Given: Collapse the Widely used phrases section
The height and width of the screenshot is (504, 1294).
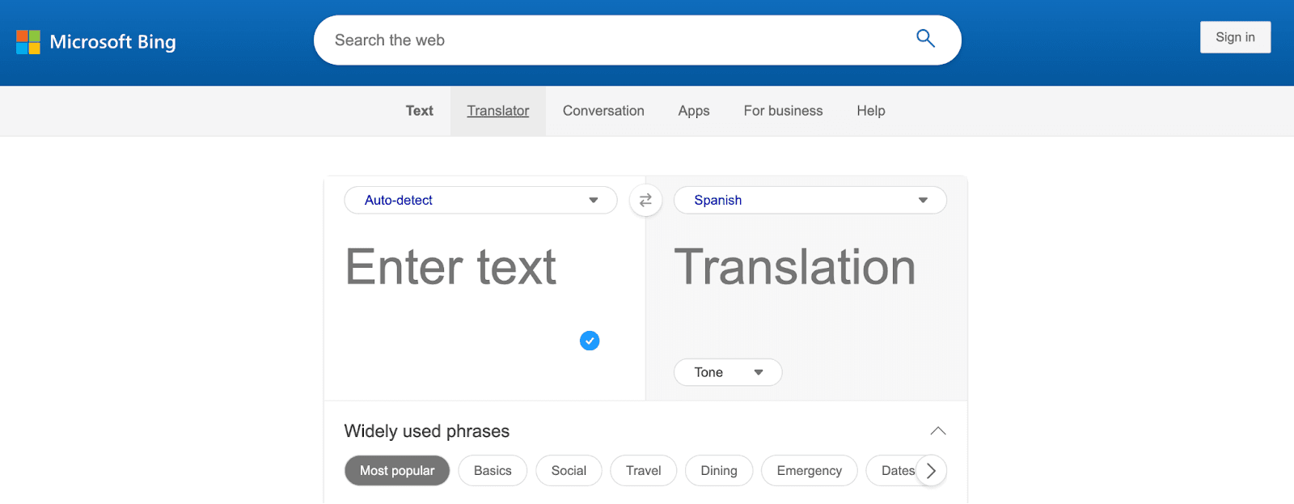Looking at the screenshot, I should click(x=937, y=431).
